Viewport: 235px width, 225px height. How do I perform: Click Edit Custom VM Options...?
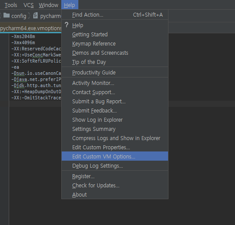[x=115, y=157]
